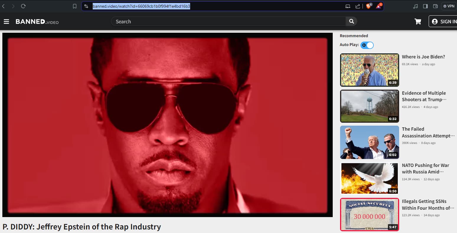Open the Brave playlist music note icon

pyautogui.click(x=415, y=6)
